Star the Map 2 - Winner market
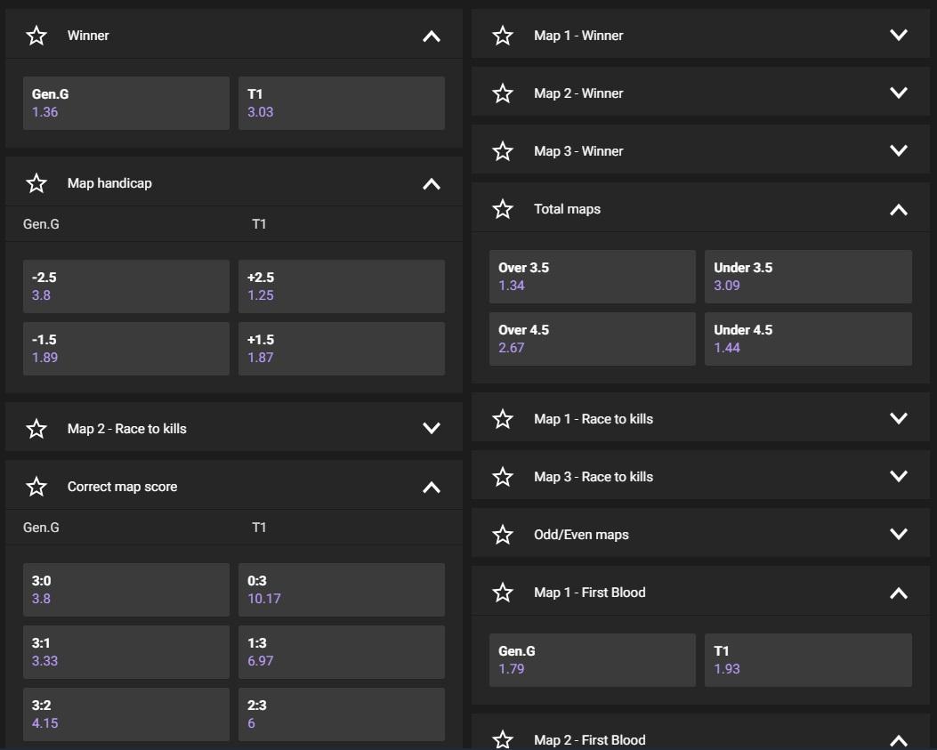 click(503, 93)
